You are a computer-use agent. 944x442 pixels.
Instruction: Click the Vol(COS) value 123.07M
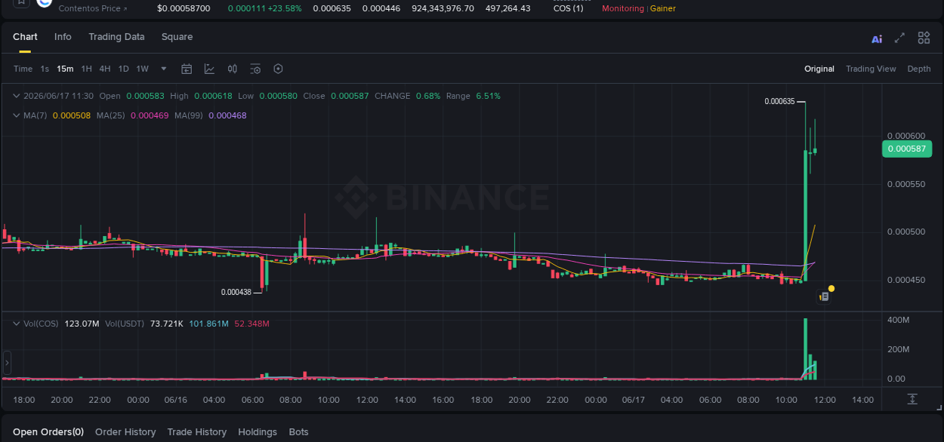pyautogui.click(x=82, y=324)
